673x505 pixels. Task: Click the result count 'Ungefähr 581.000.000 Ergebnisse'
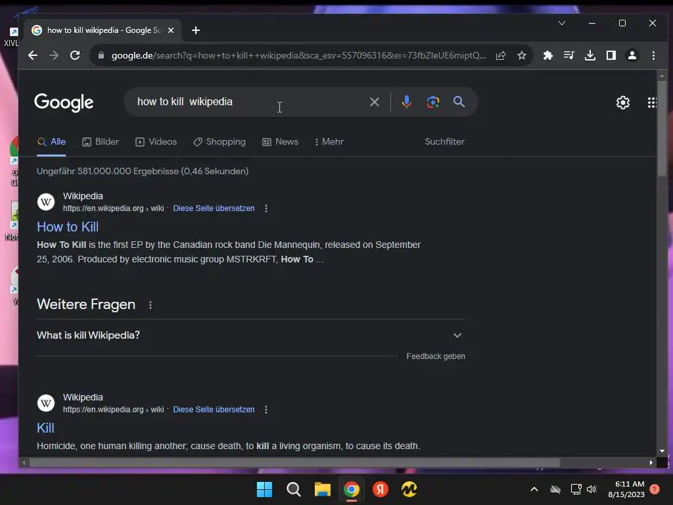pos(143,172)
